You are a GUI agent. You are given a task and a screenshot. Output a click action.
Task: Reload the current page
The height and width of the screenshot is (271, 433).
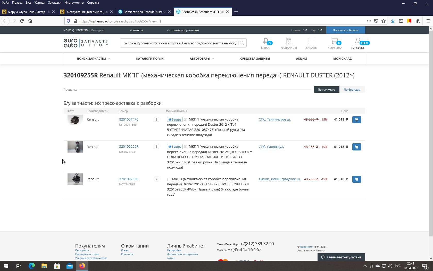pyautogui.click(x=22, y=21)
